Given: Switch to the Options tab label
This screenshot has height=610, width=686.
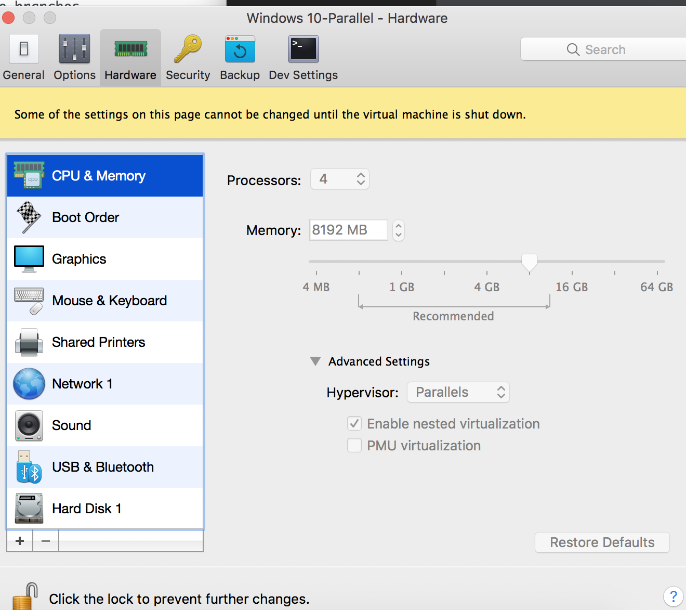Looking at the screenshot, I should point(74,75).
